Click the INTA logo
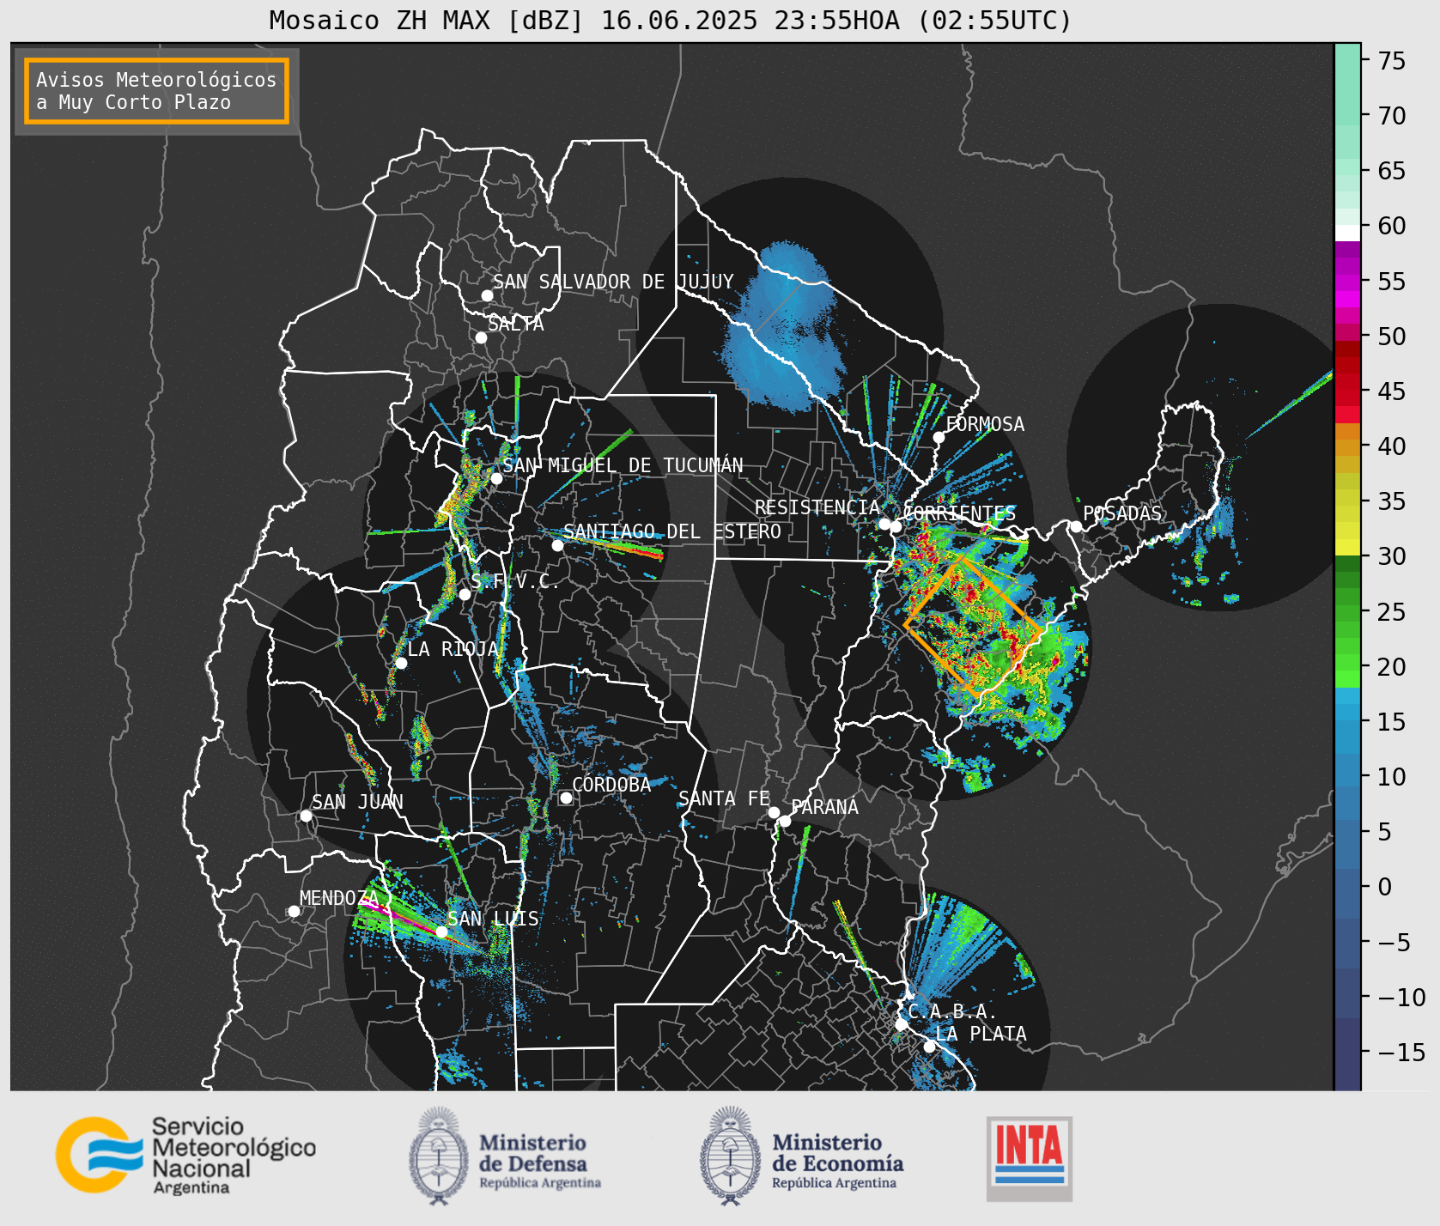 (1030, 1158)
